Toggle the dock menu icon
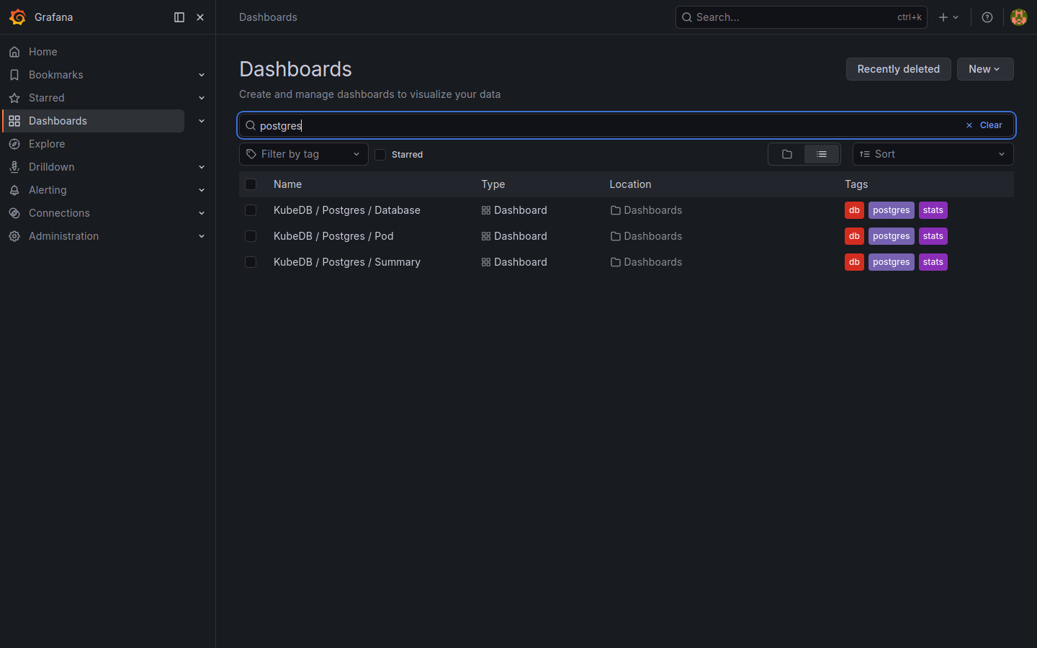Screen dimensions: 1037x648 (x=179, y=17)
